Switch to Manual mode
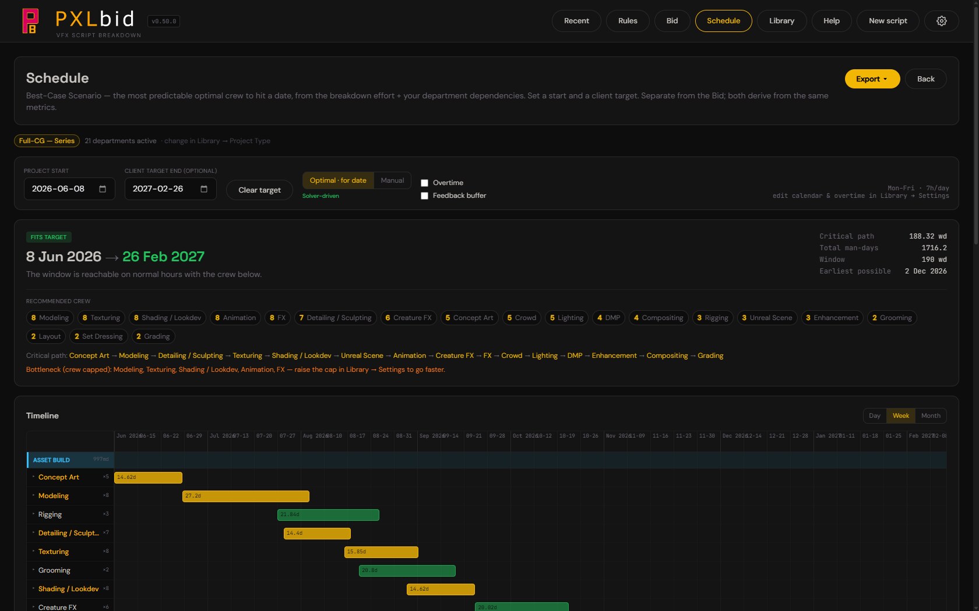This screenshot has width=979, height=611. [x=392, y=180]
